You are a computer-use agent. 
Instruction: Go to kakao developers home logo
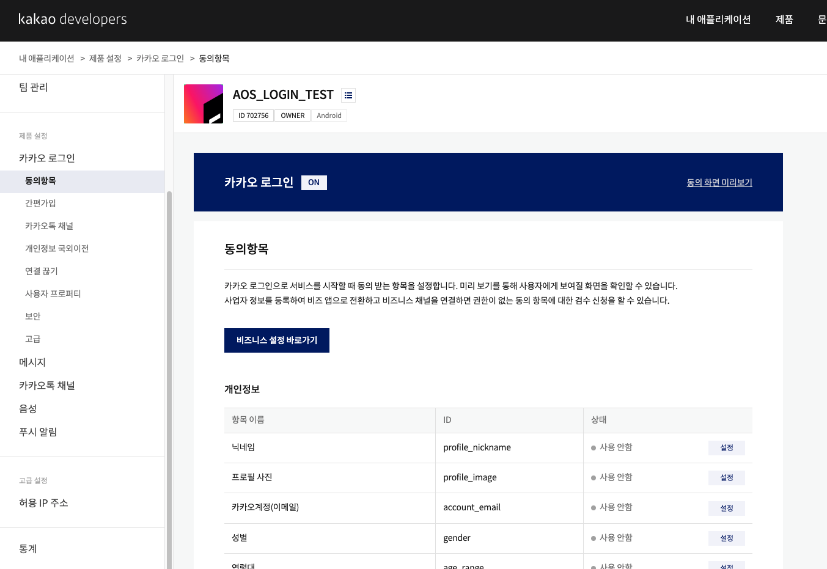coord(73,19)
